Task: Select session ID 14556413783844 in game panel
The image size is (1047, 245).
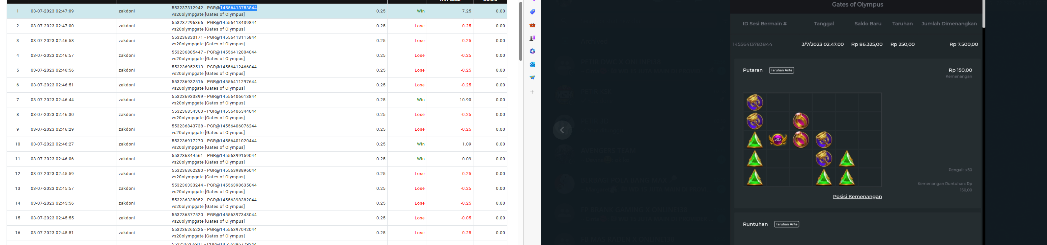Action: 752,44
